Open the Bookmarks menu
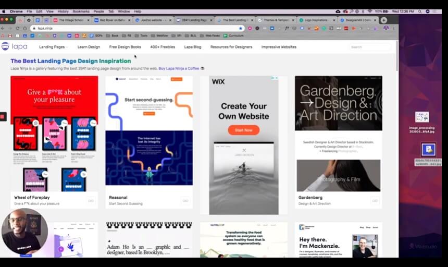 click(81, 11)
